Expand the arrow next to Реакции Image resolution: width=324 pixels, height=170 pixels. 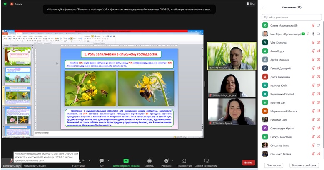(172, 161)
